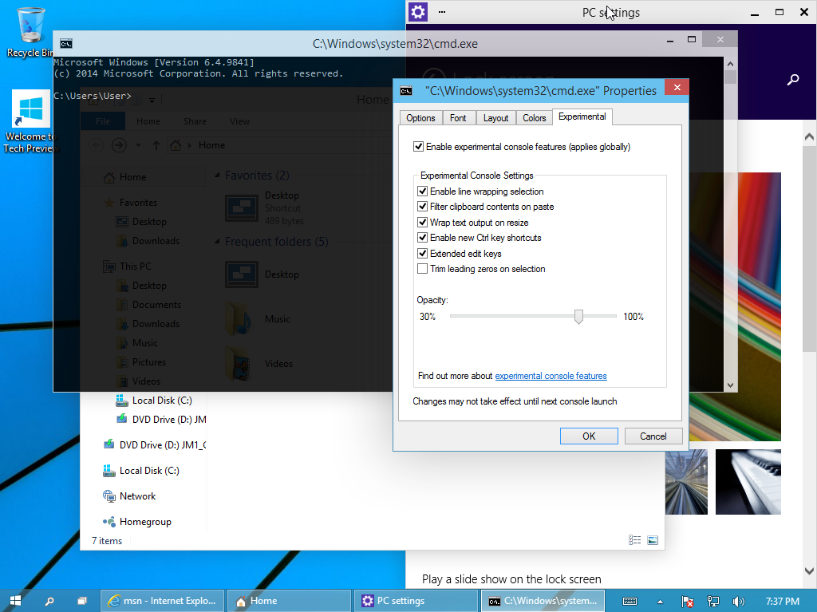
Task: Switch to large icons view in File Explorer
Action: (653, 540)
